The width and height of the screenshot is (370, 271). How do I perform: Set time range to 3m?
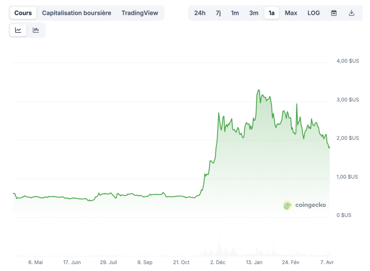[254, 13]
